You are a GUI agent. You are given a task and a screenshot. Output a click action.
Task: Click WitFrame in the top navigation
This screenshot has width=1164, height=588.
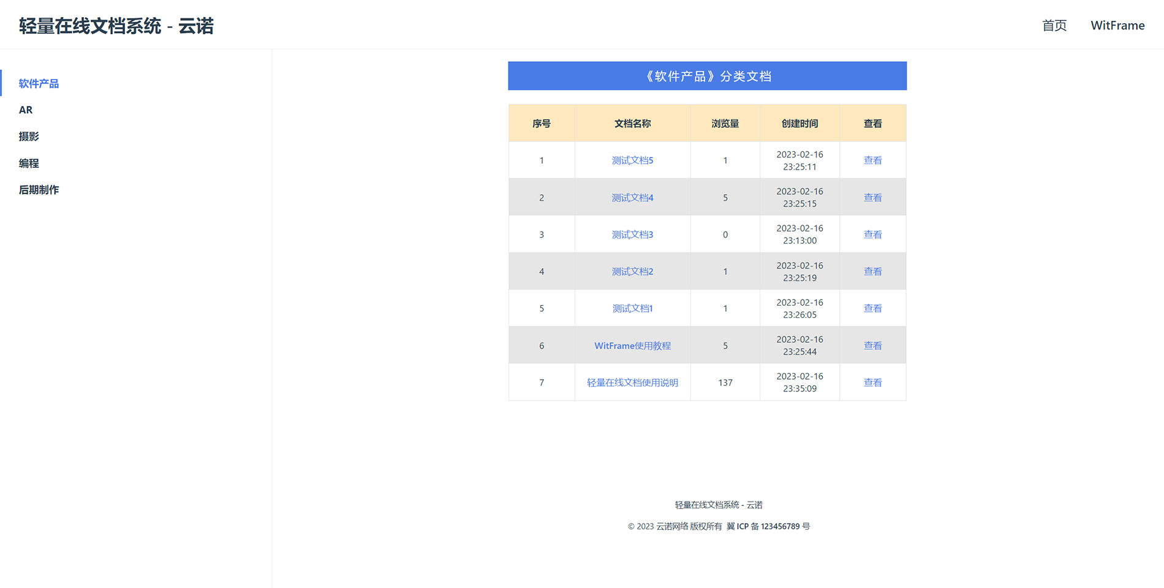pyautogui.click(x=1117, y=25)
